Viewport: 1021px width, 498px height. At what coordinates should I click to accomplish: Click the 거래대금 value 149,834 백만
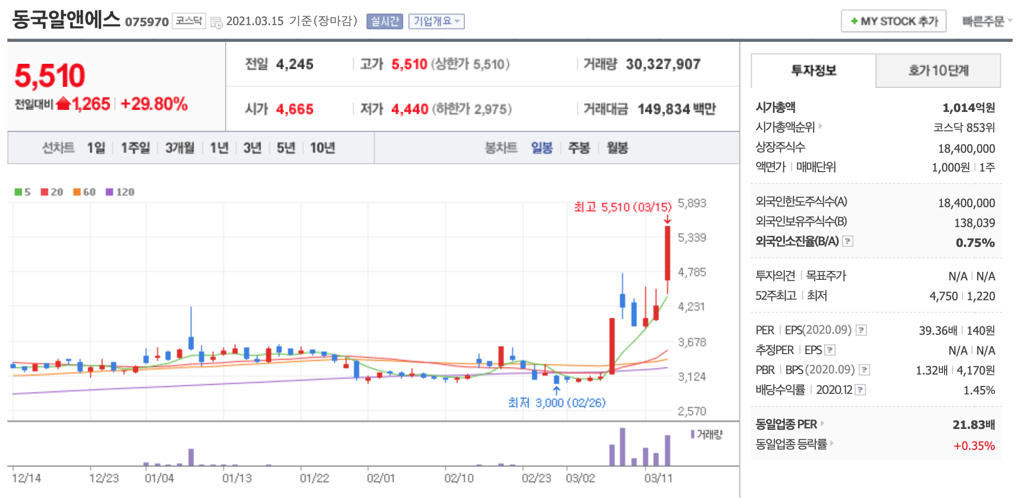point(676,109)
